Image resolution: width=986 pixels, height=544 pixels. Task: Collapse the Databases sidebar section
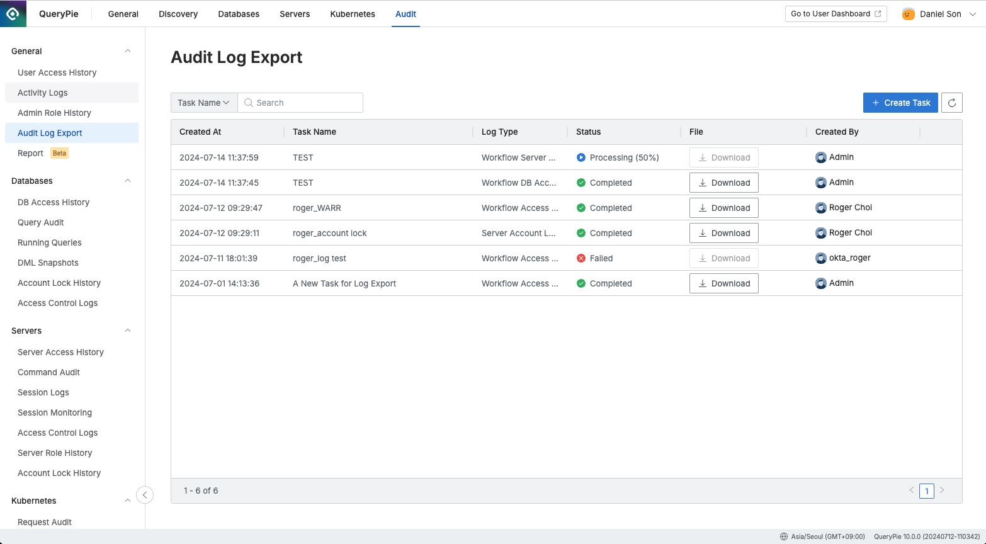(127, 181)
